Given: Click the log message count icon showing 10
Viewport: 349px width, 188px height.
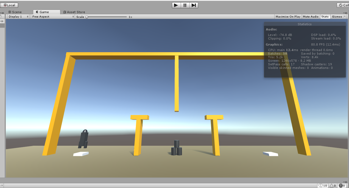Looking at the screenshot, I should coord(323,186).
